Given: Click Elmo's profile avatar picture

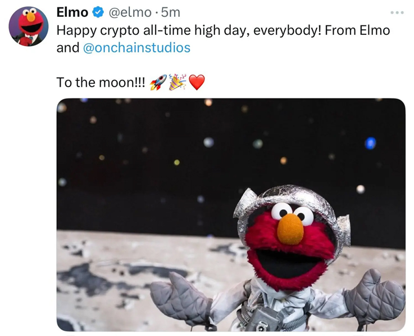Looking at the screenshot, I should (28, 26).
